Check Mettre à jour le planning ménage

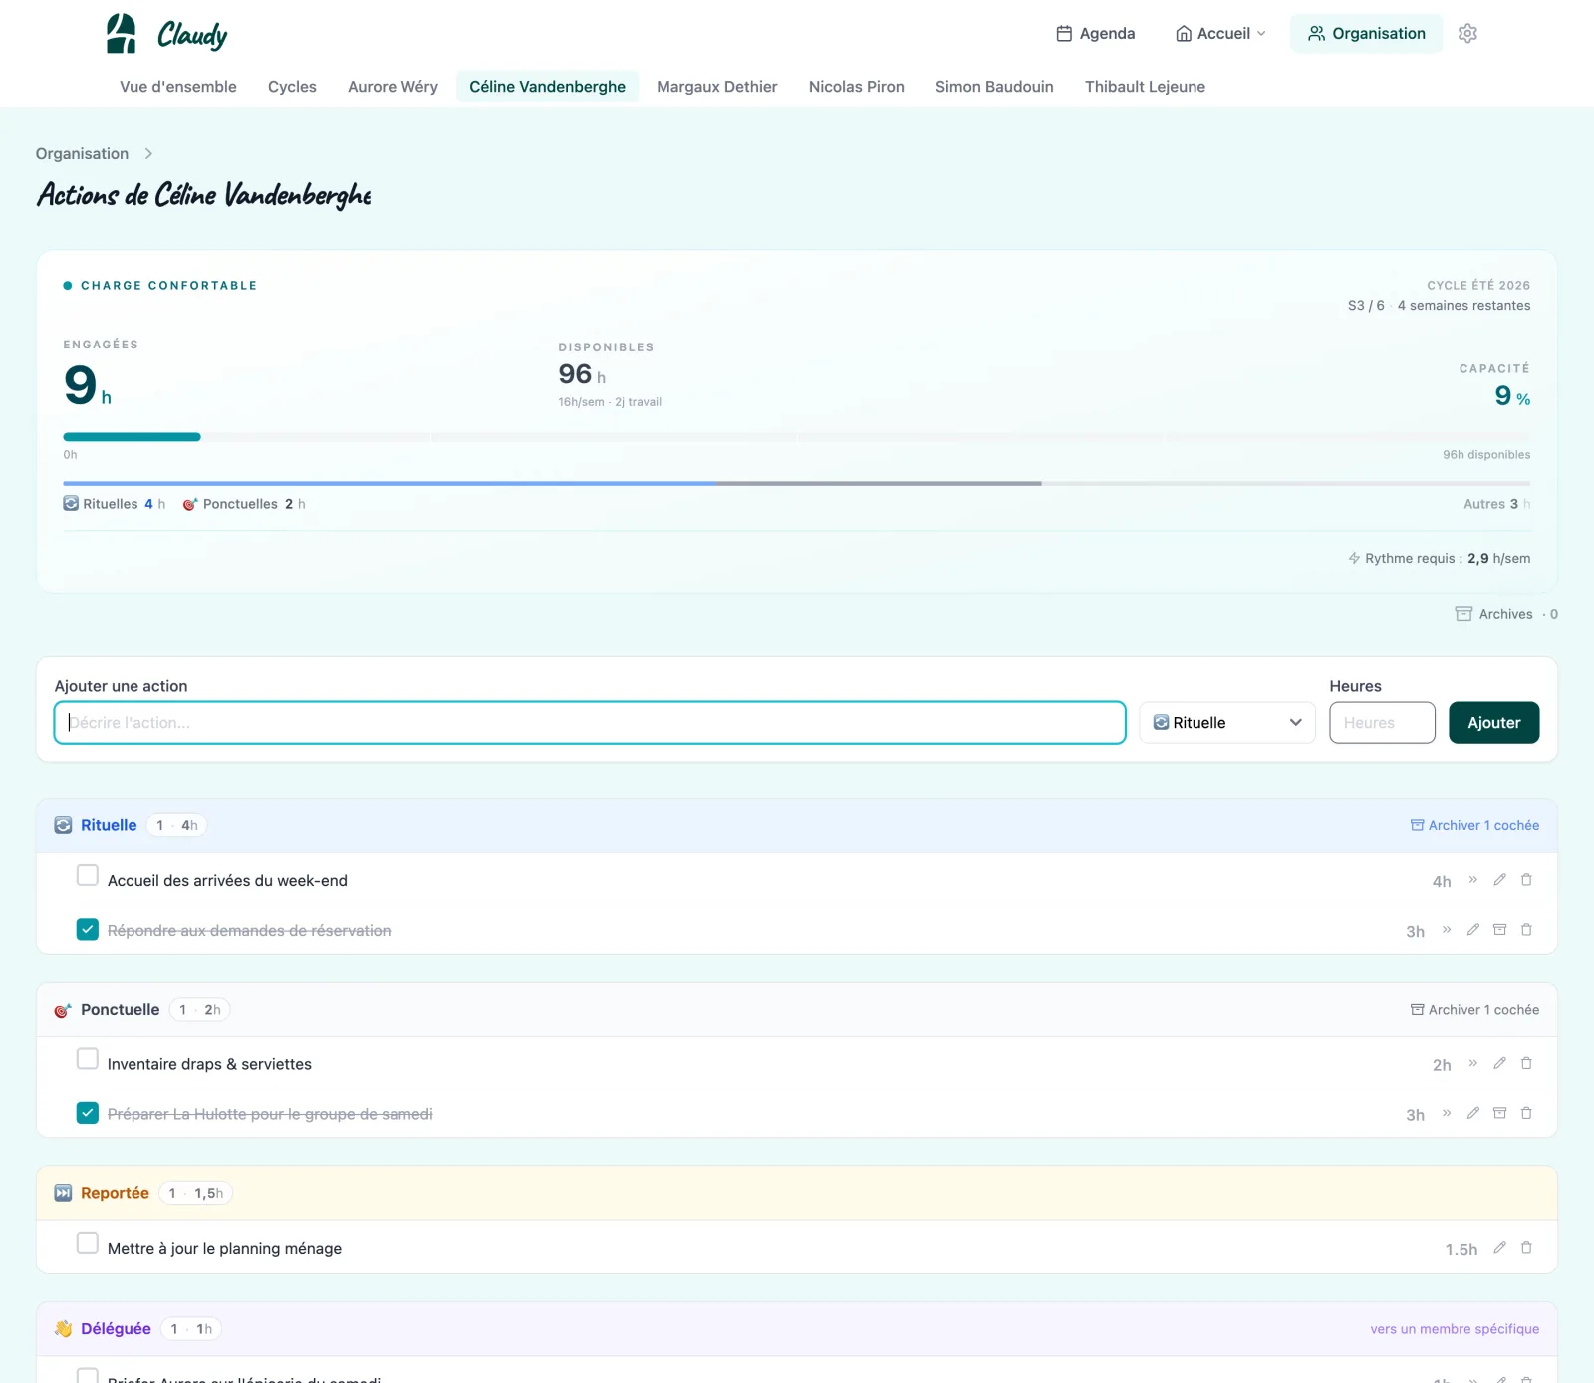tap(88, 1244)
